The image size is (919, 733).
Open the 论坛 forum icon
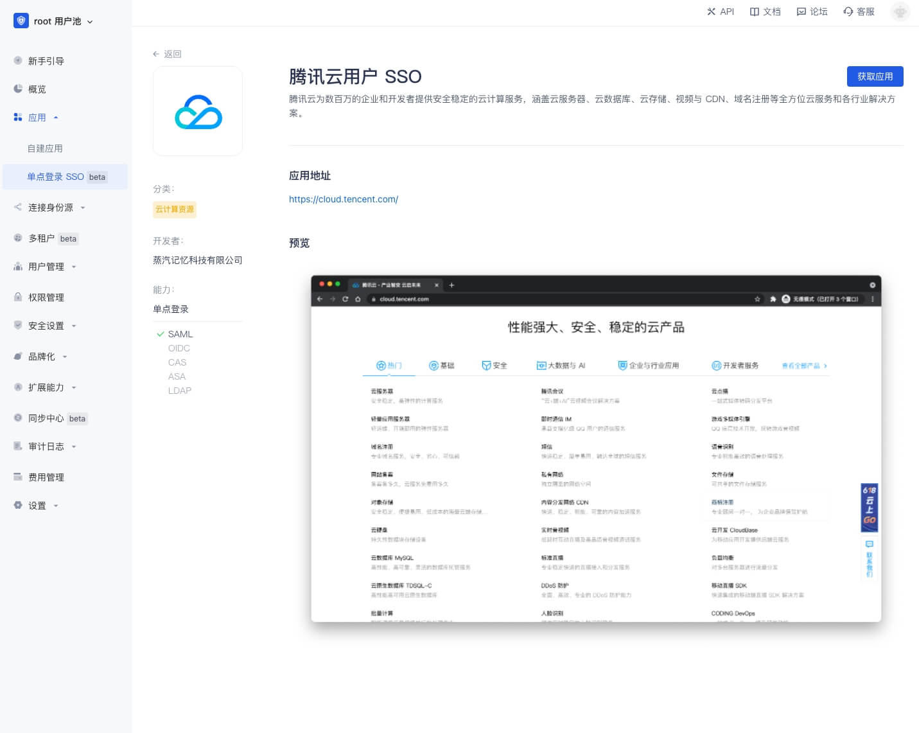pyautogui.click(x=801, y=12)
